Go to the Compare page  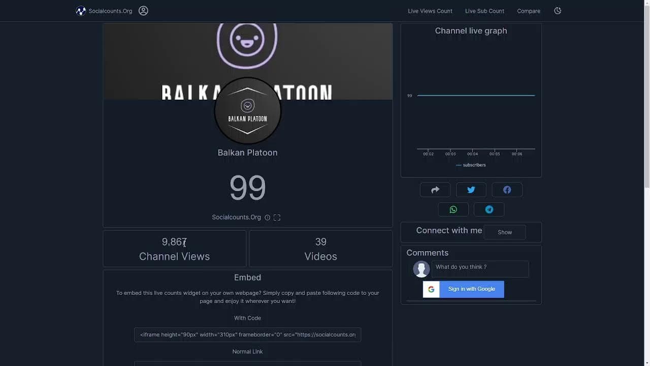pyautogui.click(x=529, y=11)
